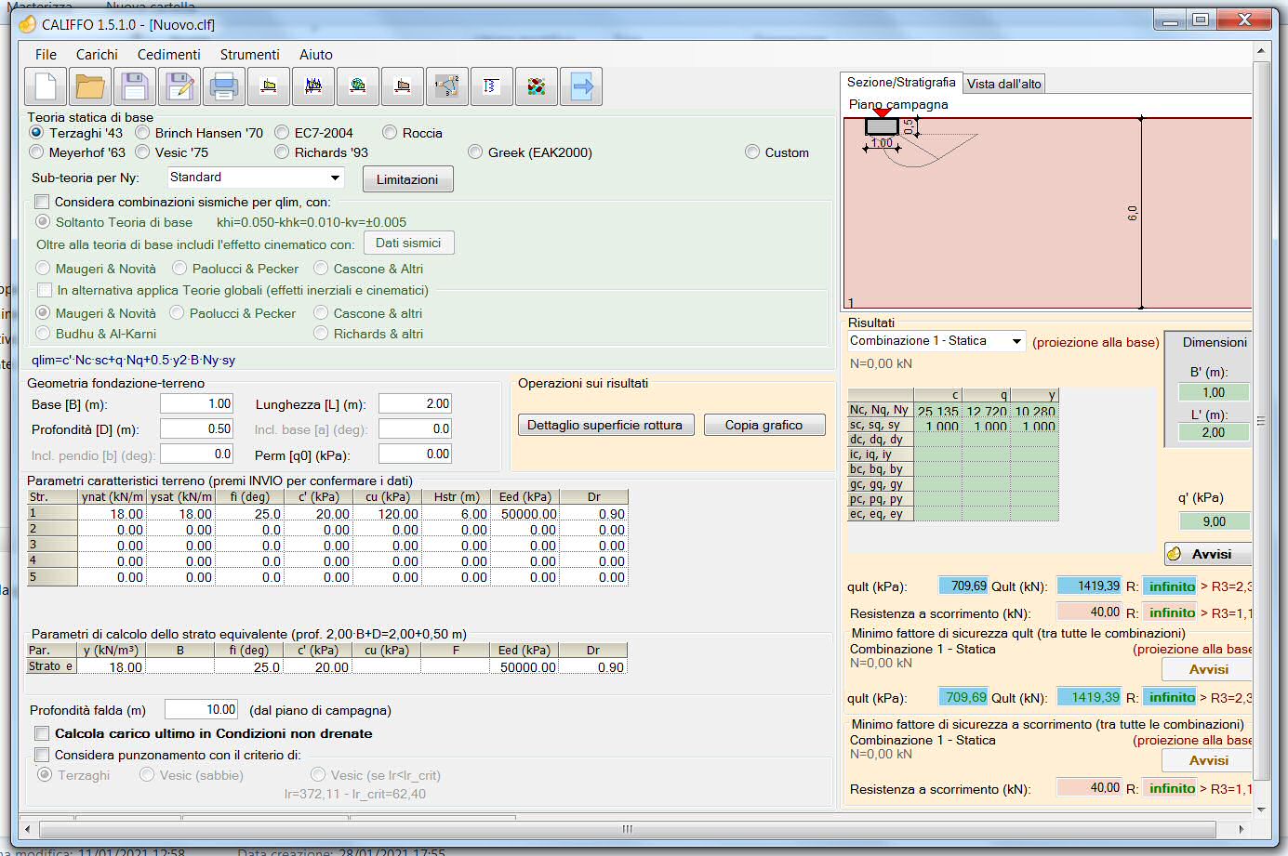Click the first foundation load toolbar icon
Image resolution: width=1288 pixels, height=856 pixels.
[269, 86]
